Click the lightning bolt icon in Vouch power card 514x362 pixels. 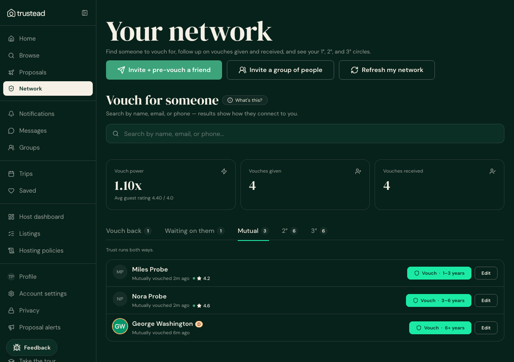tap(224, 171)
